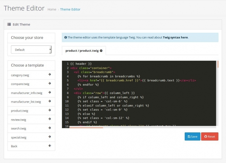Click the 'endfor' code on line 6
Image resolution: width=226 pixels, height=163 pixels.
88,85
